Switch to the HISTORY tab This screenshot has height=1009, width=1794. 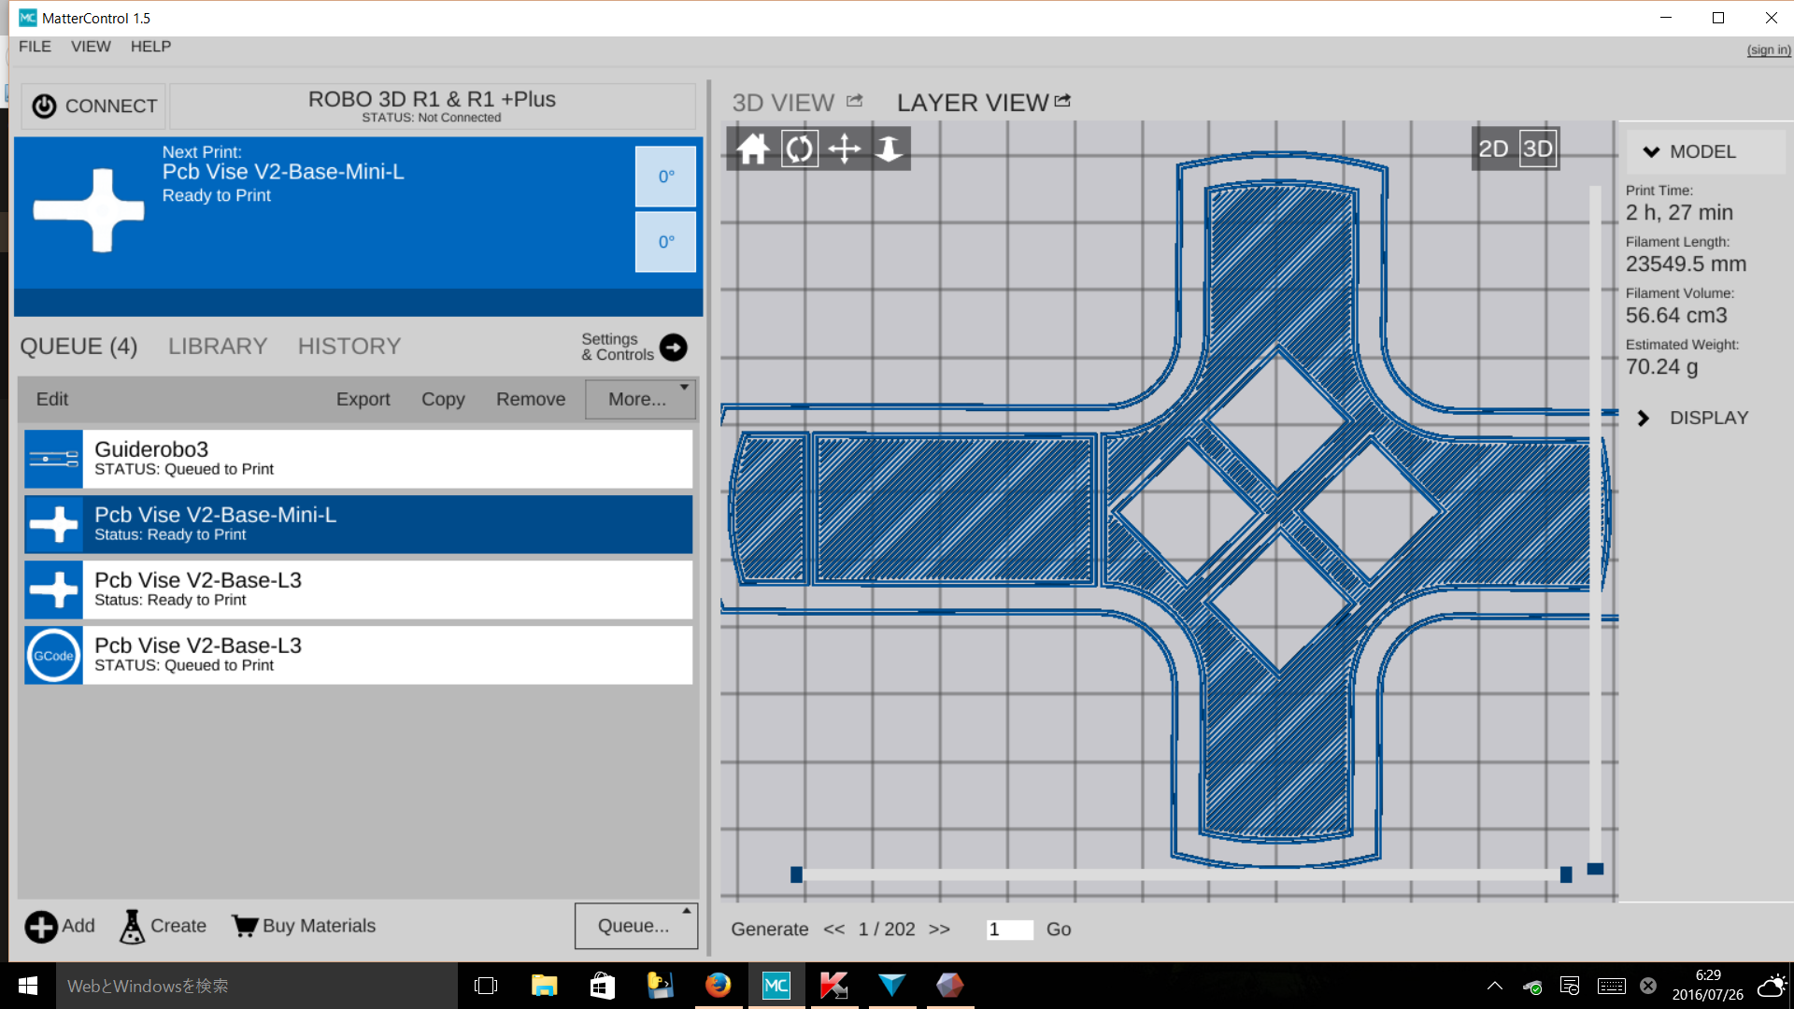(349, 347)
